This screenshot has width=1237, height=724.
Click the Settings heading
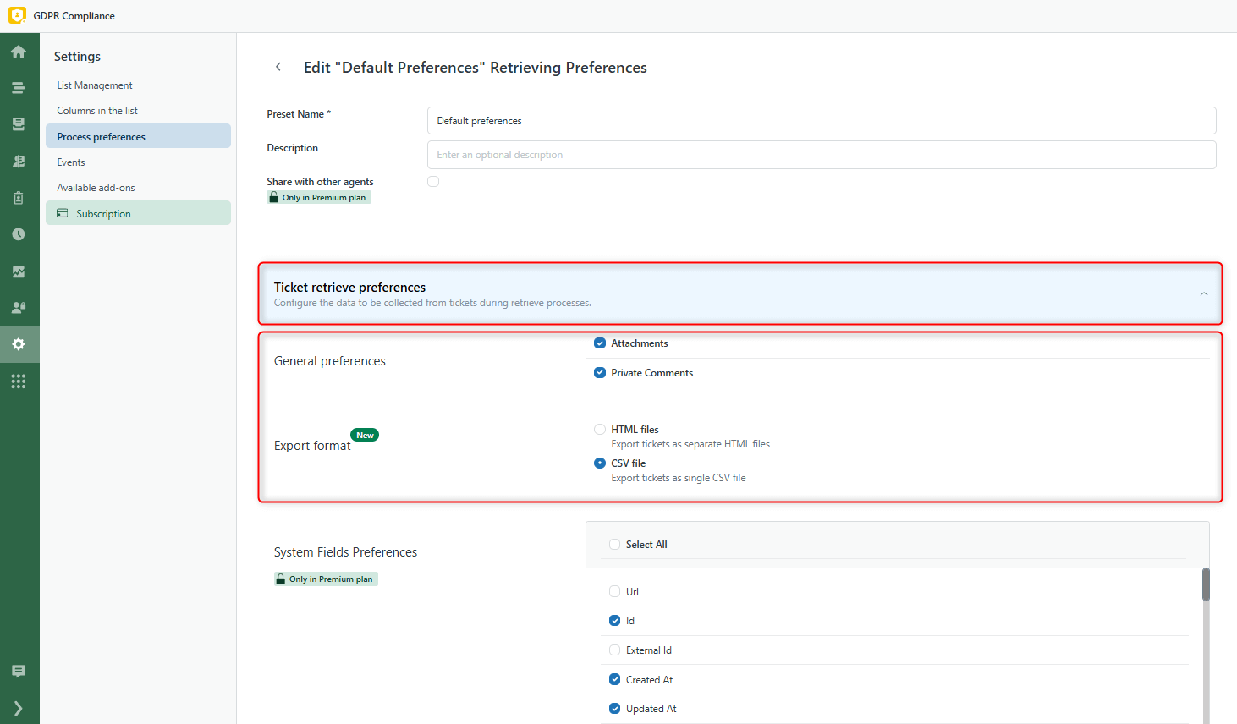coord(77,56)
